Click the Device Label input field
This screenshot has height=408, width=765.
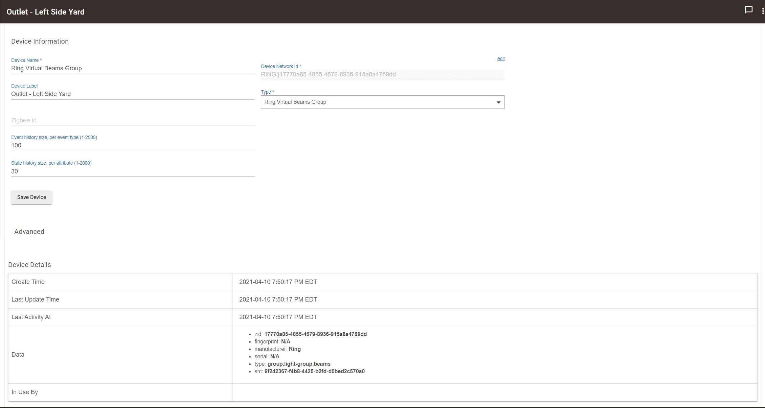[133, 94]
